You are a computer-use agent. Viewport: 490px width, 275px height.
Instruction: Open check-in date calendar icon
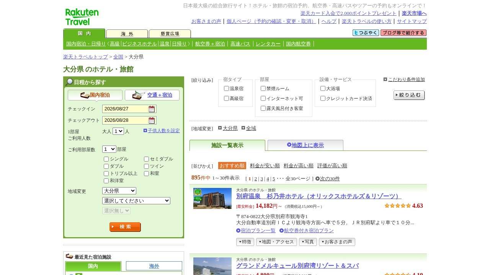tap(152, 109)
